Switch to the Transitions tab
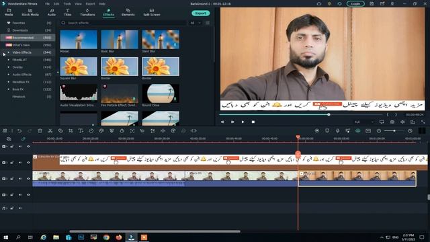The height and width of the screenshot is (242, 430). (87, 12)
